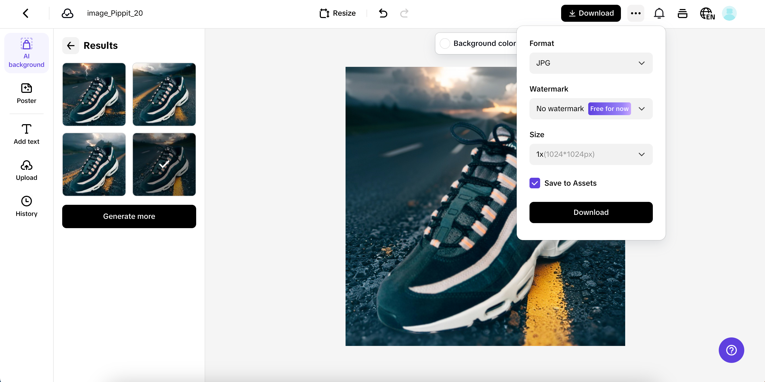Click the back arrow in top bar
This screenshot has width=765, height=382.
(x=26, y=13)
